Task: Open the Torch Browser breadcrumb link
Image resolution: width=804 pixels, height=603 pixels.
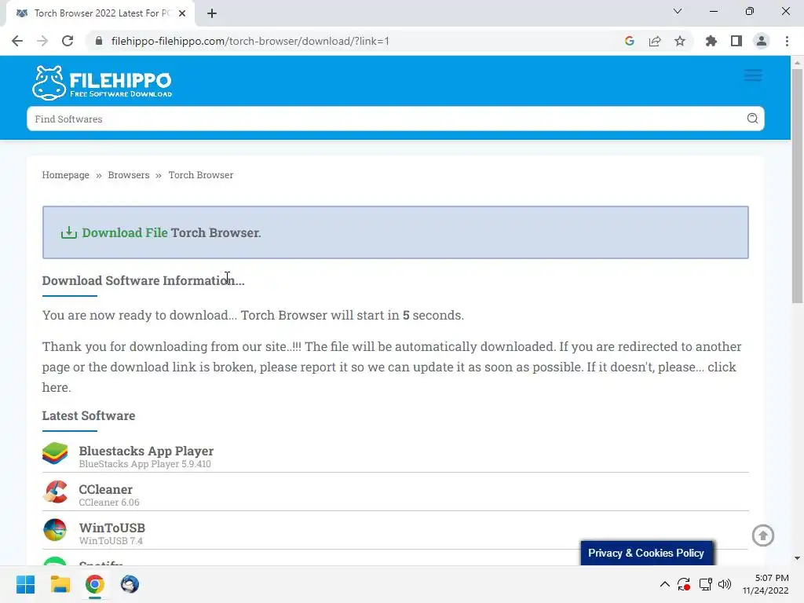Action: [200, 175]
